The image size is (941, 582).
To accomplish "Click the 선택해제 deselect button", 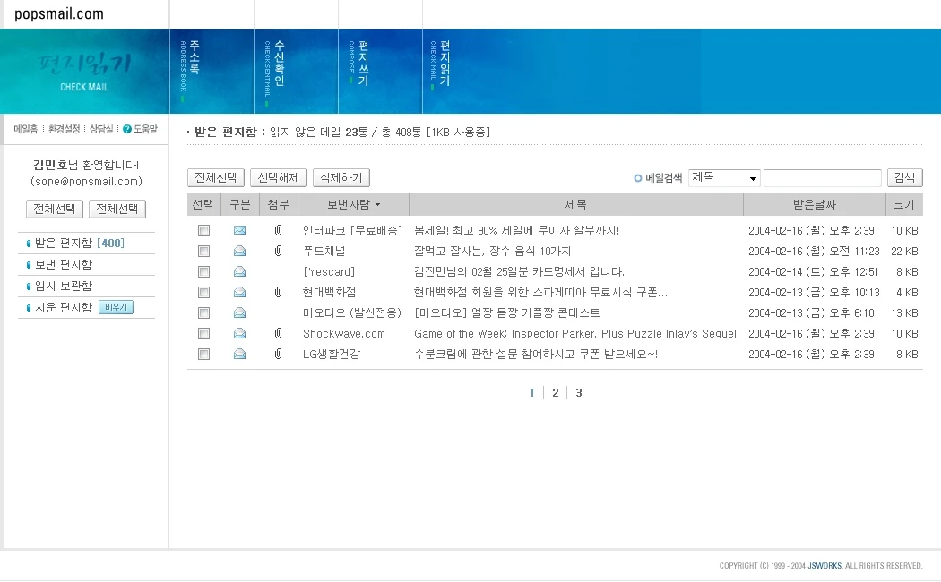I will click(x=279, y=177).
